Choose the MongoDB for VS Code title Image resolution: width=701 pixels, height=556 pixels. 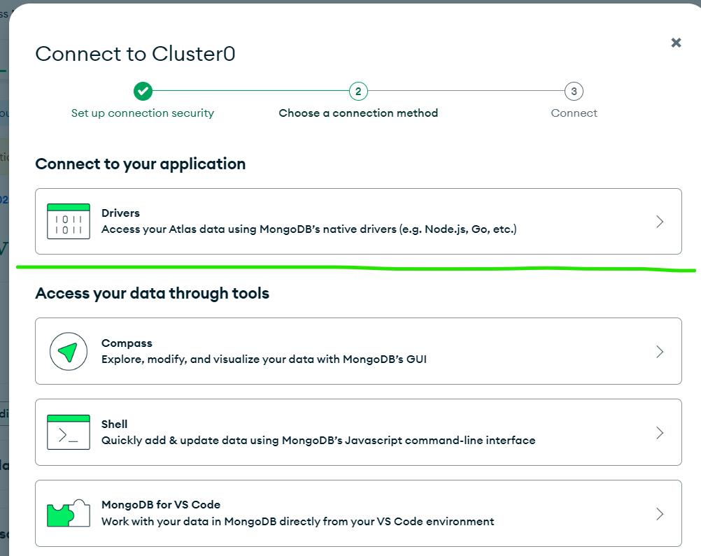pos(161,505)
